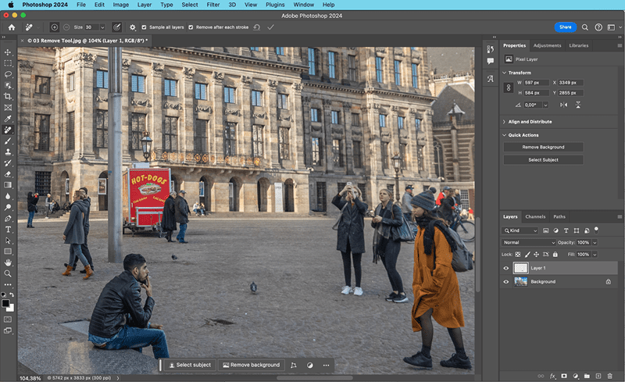Open the brush Size dropdown arrow
This screenshot has height=382, width=625.
click(102, 27)
